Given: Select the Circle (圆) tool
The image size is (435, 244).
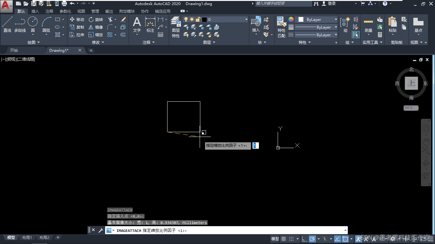Looking at the screenshot, I should 33,24.
